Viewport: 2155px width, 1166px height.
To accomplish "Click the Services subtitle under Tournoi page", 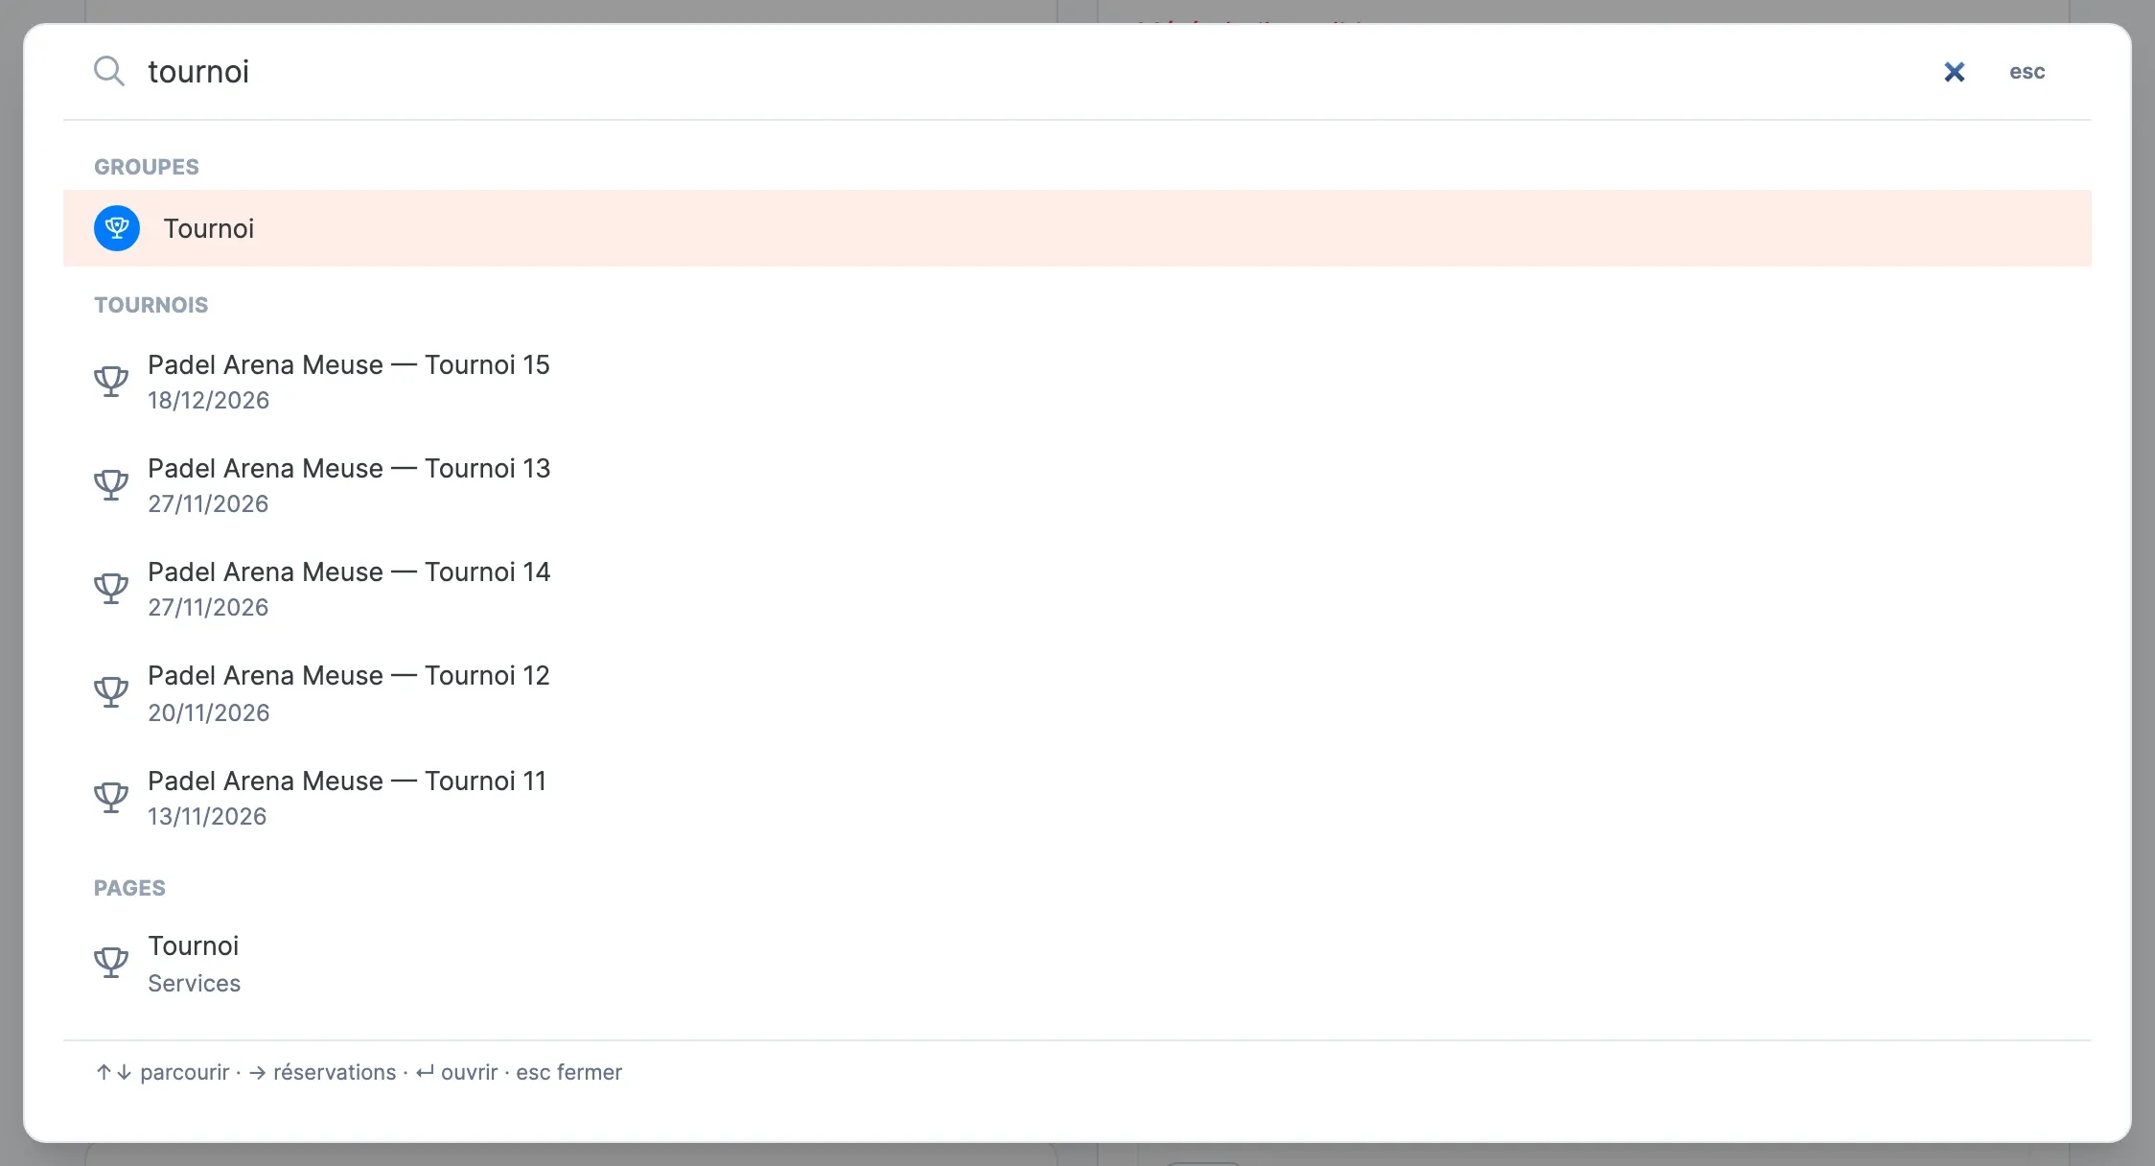I will (x=194, y=983).
